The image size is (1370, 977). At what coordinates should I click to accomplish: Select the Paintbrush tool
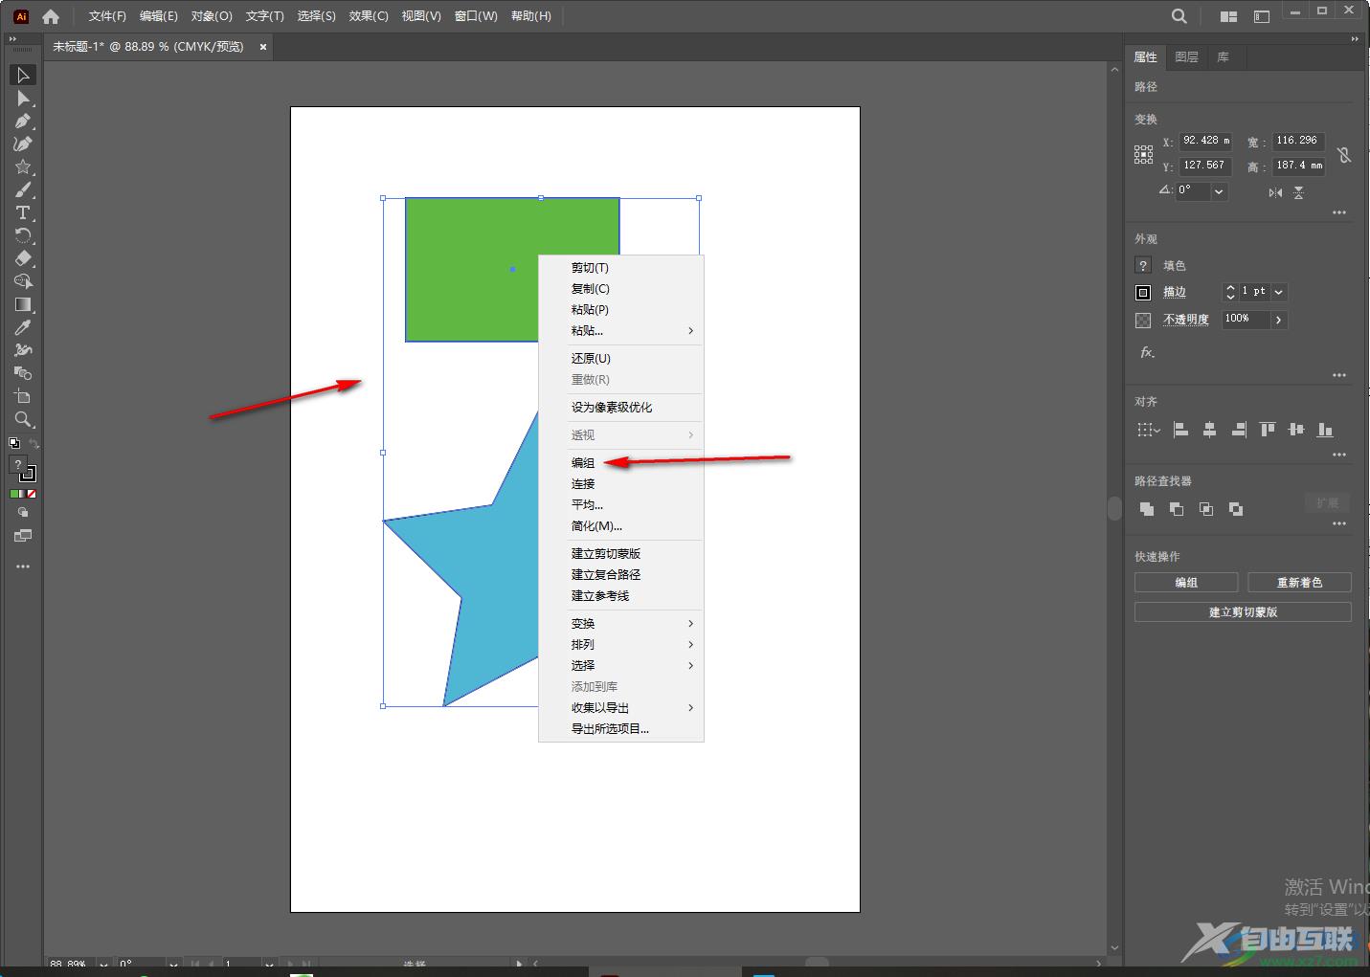coord(23,190)
